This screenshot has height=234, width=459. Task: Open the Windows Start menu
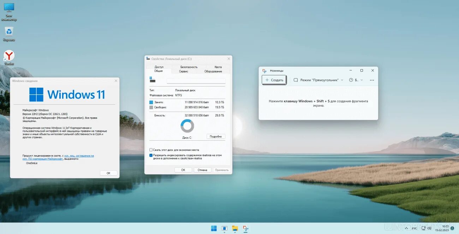[214, 228]
